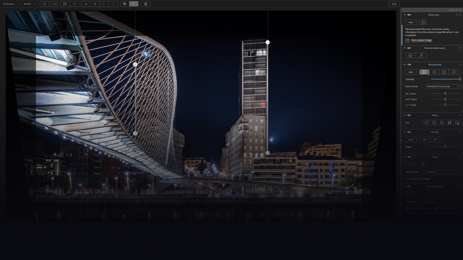
Task: Collapse the Warp panel
Action: pos(404,115)
